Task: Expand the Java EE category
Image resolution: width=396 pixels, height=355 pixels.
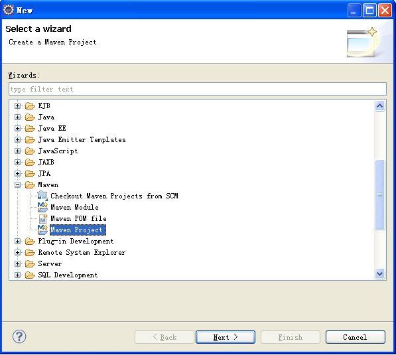Action: pos(17,128)
